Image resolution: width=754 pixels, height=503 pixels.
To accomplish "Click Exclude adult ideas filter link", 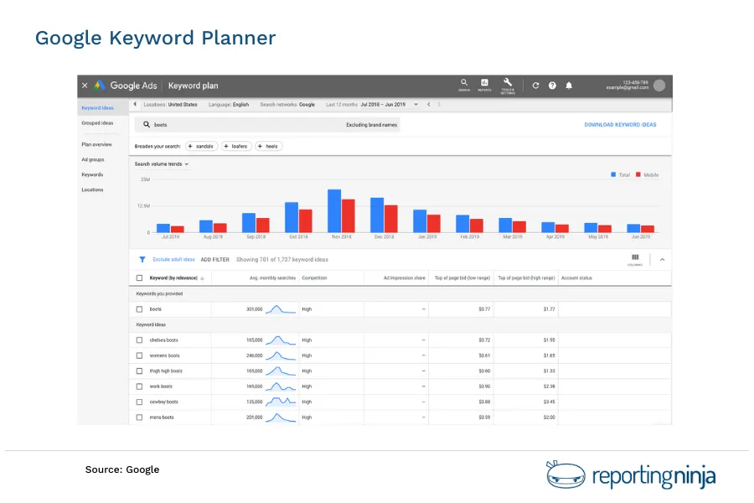I will click(x=173, y=259).
